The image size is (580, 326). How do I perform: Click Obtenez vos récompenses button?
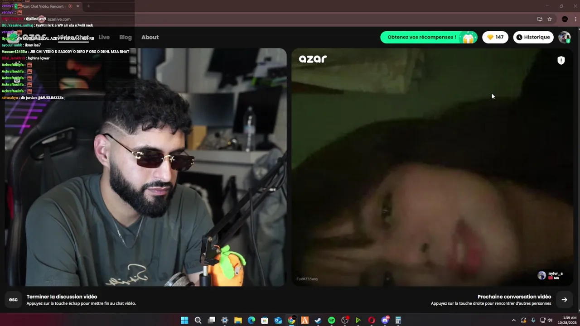(x=429, y=37)
